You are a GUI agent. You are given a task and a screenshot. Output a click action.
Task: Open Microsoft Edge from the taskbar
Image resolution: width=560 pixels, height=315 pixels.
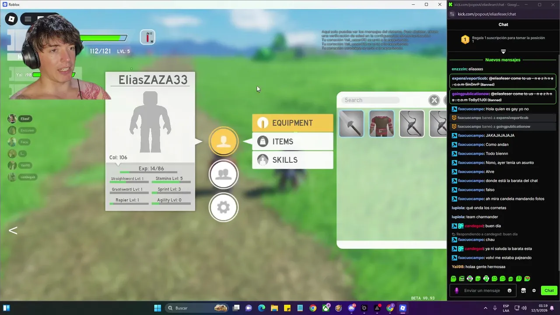click(262, 308)
